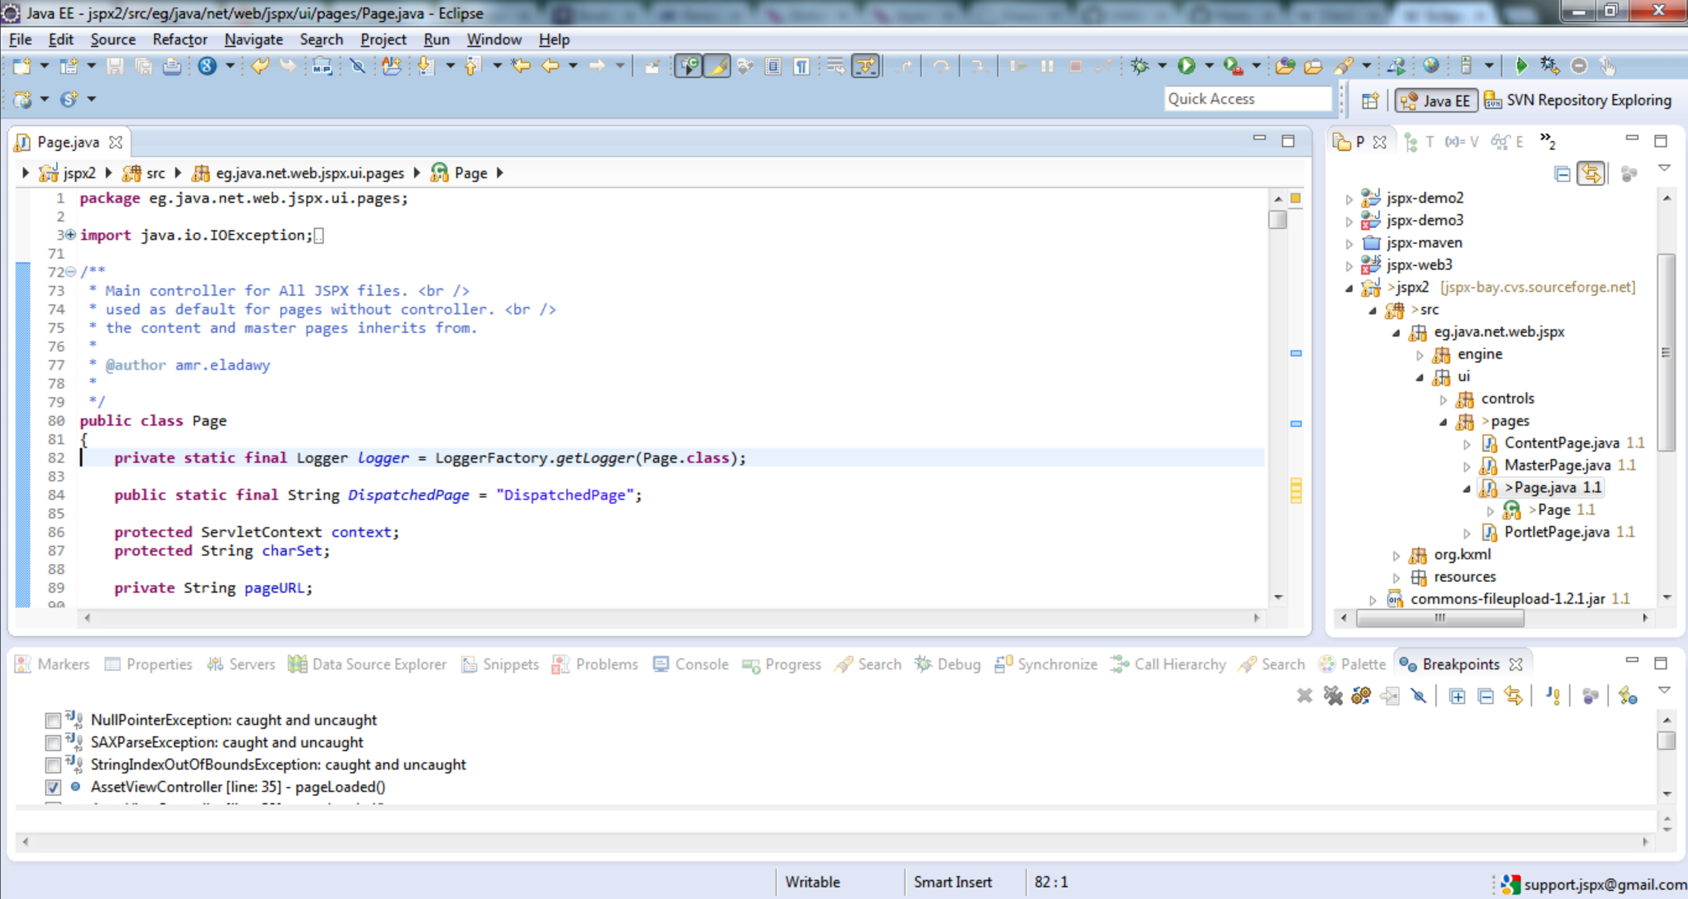Screen dimensions: 1688x899
Task: Toggle breadcrumb toolbar button
Action: [689, 66]
